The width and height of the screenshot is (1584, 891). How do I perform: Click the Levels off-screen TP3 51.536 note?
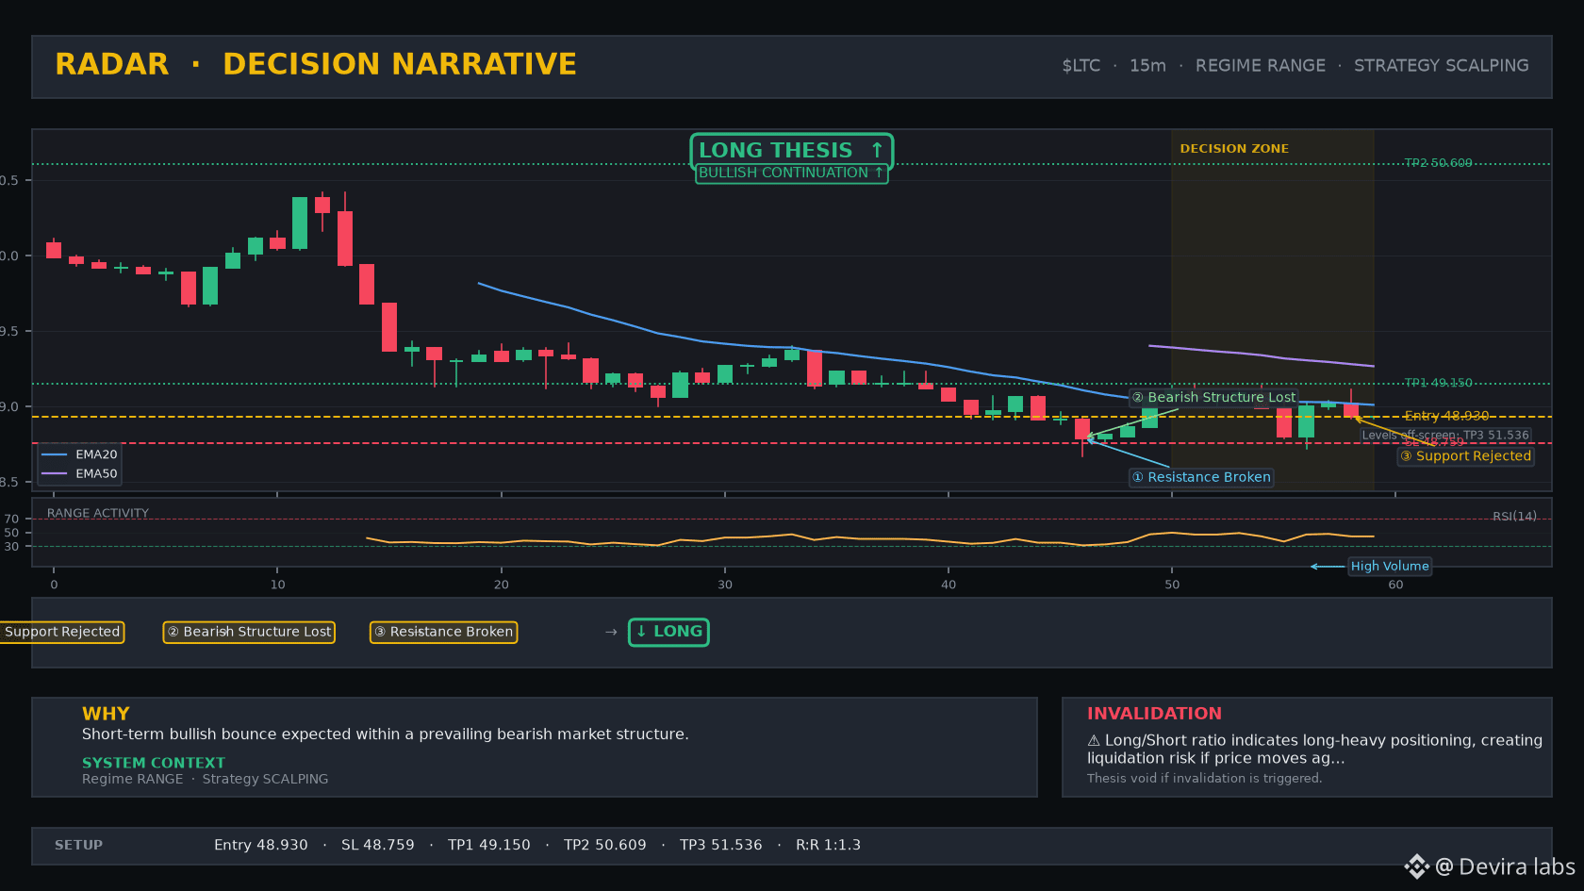coord(1445,436)
